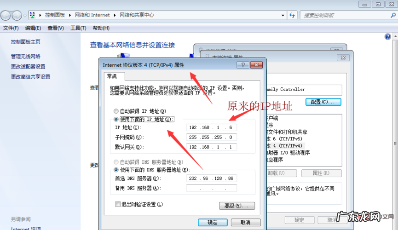Image resolution: width=398 pixels, height=230 pixels.
Task: Click 确定 in the IPv4 dialog
Action: 213,222
